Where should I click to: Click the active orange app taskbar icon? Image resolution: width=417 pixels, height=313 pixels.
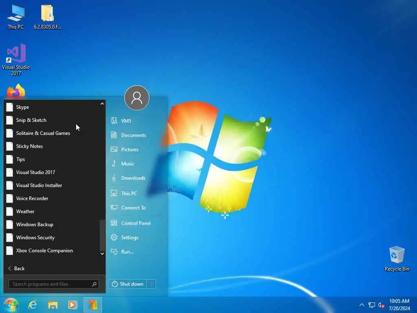click(92, 305)
